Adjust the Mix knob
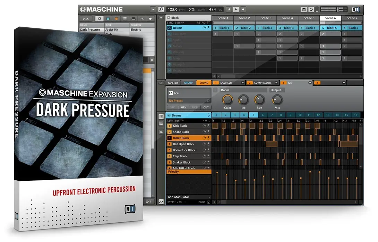The width and height of the screenshot is (378, 242). tap(277, 100)
